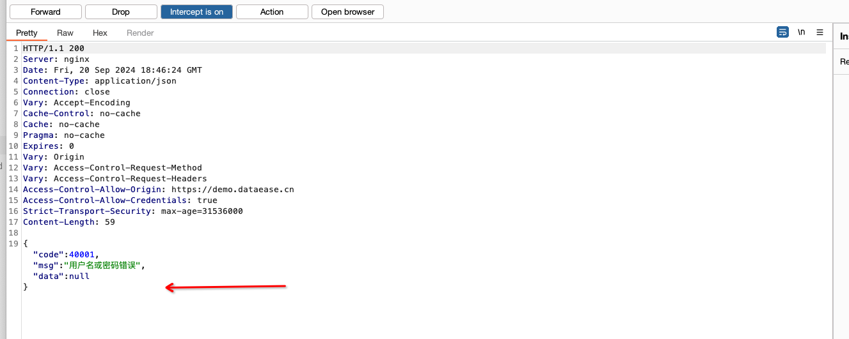Click the HTTP/1.1 200 status line
The height and width of the screenshot is (339, 849).
pos(54,49)
